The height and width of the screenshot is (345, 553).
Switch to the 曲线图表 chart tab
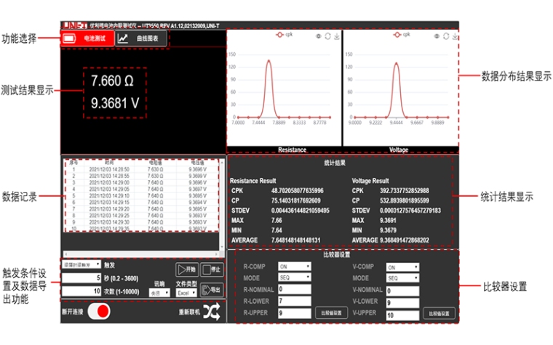tap(141, 38)
